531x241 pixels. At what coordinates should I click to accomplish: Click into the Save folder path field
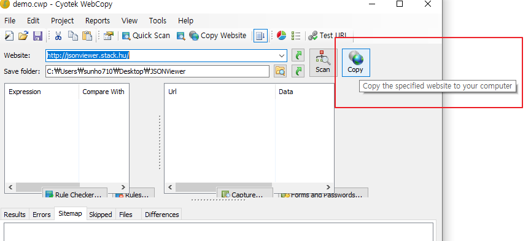pos(158,71)
